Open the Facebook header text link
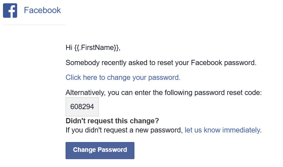 (42, 10)
